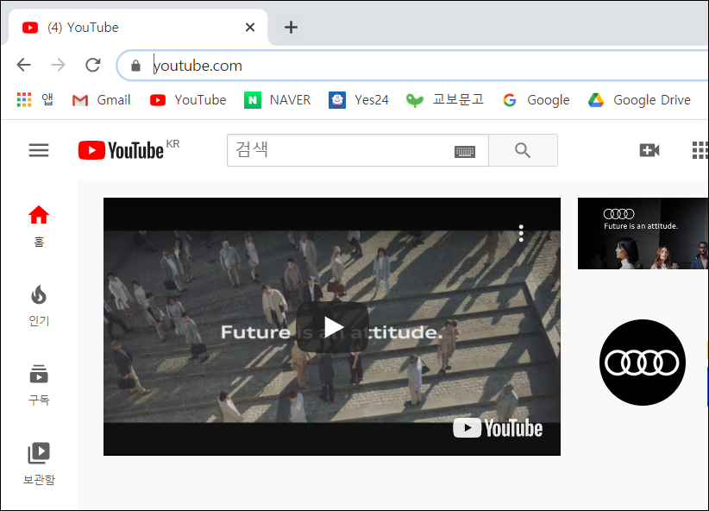709x511 pixels.
Task: Click the YouTube watermark logo in video
Action: point(498,428)
